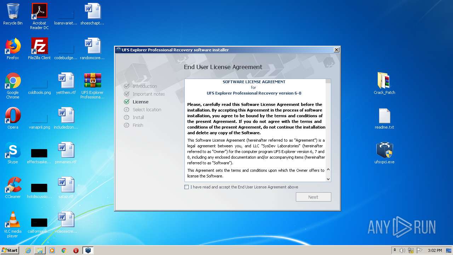This screenshot has height=255, width=453.
Task: Open the FileZilla Client desktop shortcut
Action: 39,49
